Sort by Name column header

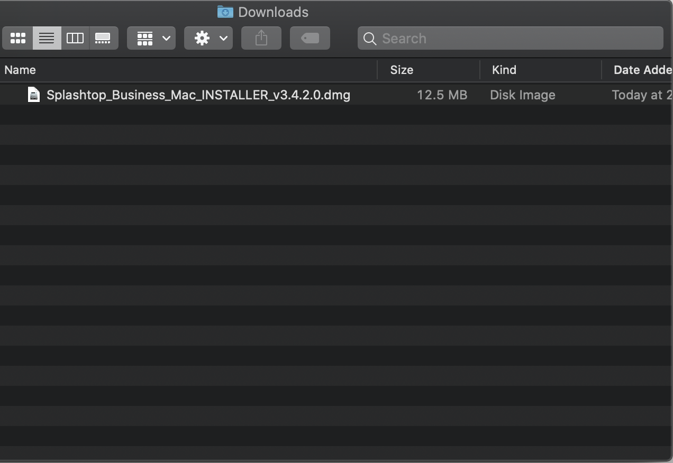[20, 70]
